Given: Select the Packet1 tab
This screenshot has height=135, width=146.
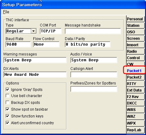Looking at the screenshot, I should coord(134,71).
